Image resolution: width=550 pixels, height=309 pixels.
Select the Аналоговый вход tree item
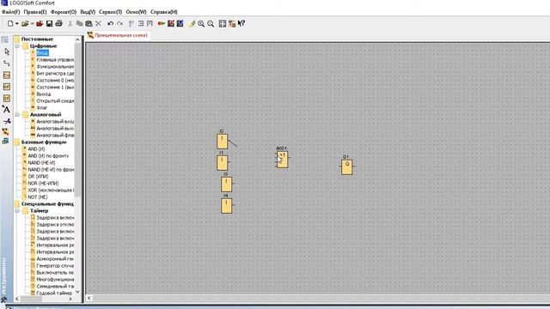pyautogui.click(x=55, y=122)
